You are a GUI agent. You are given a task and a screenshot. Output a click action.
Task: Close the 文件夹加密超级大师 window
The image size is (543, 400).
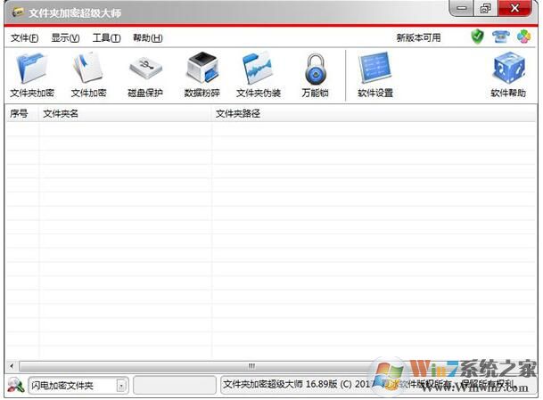515,8
